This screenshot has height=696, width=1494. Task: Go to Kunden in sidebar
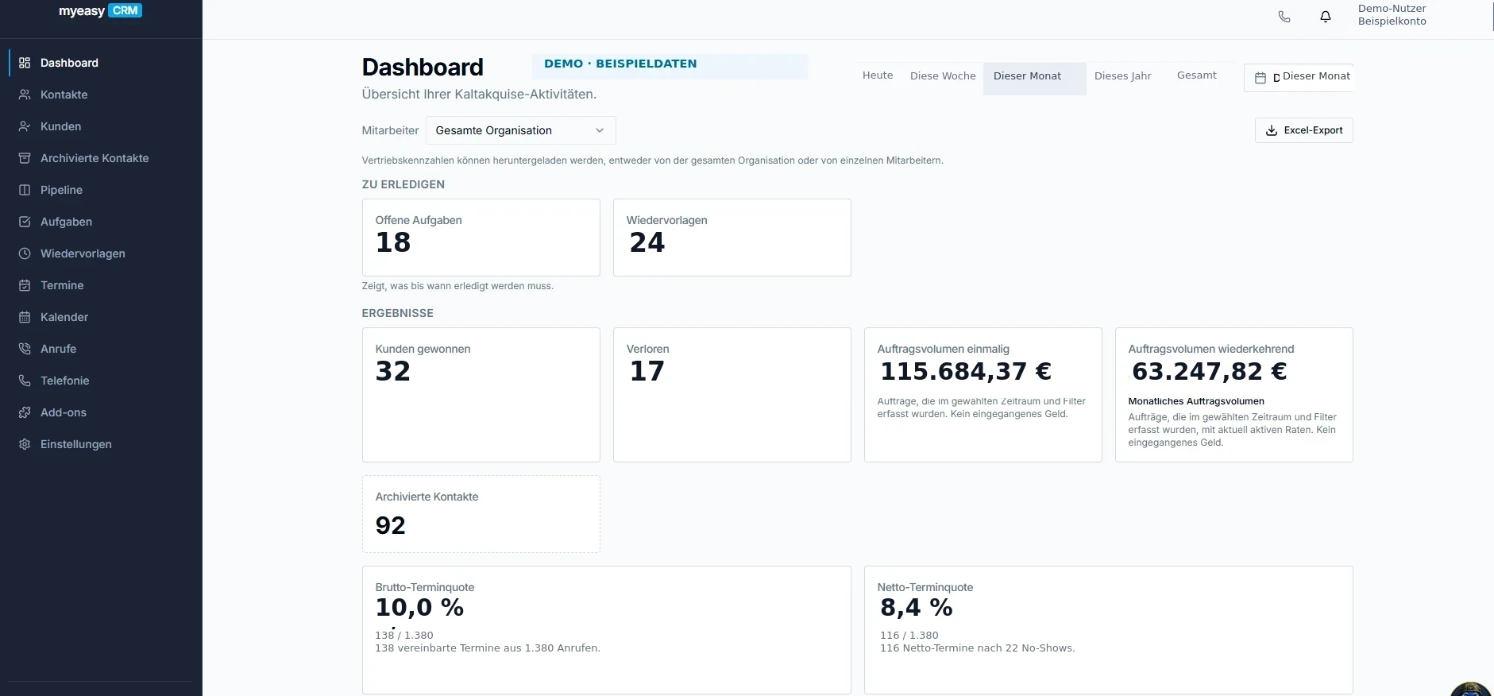point(101,126)
